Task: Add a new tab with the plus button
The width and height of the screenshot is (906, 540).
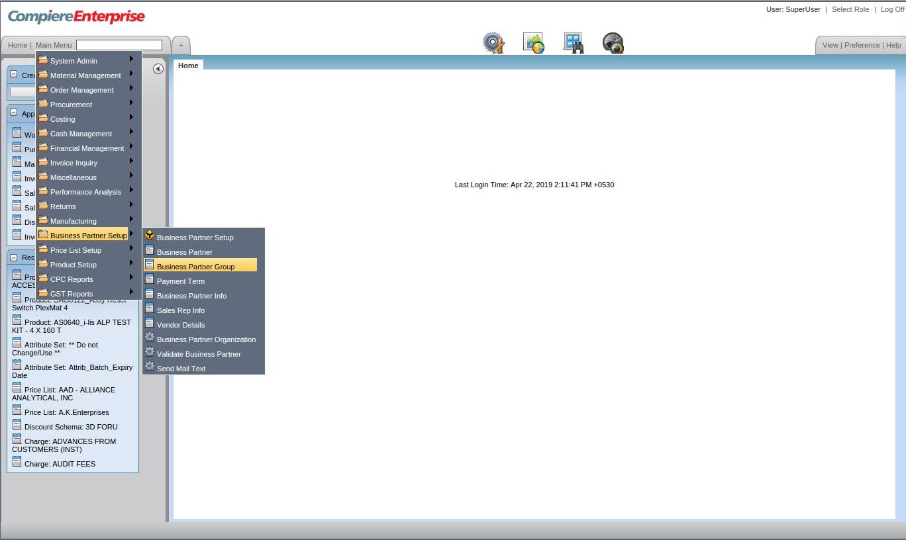Action: coord(181,45)
